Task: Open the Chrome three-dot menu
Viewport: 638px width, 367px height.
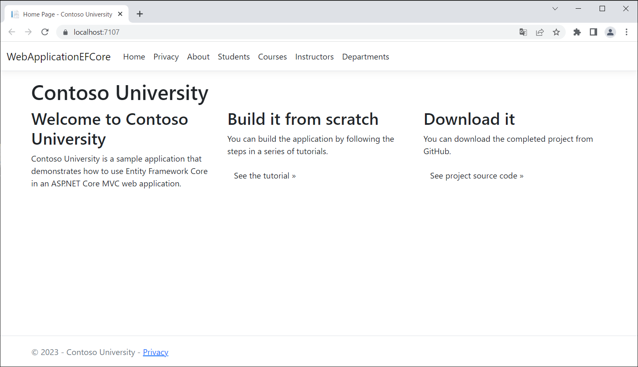Action: point(626,32)
